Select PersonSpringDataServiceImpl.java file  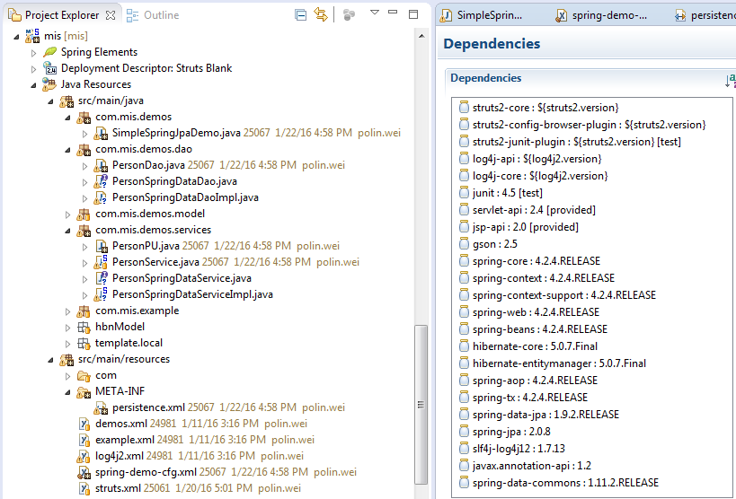pos(192,294)
